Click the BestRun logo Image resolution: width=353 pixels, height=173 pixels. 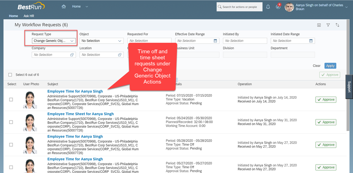(x=31, y=7)
